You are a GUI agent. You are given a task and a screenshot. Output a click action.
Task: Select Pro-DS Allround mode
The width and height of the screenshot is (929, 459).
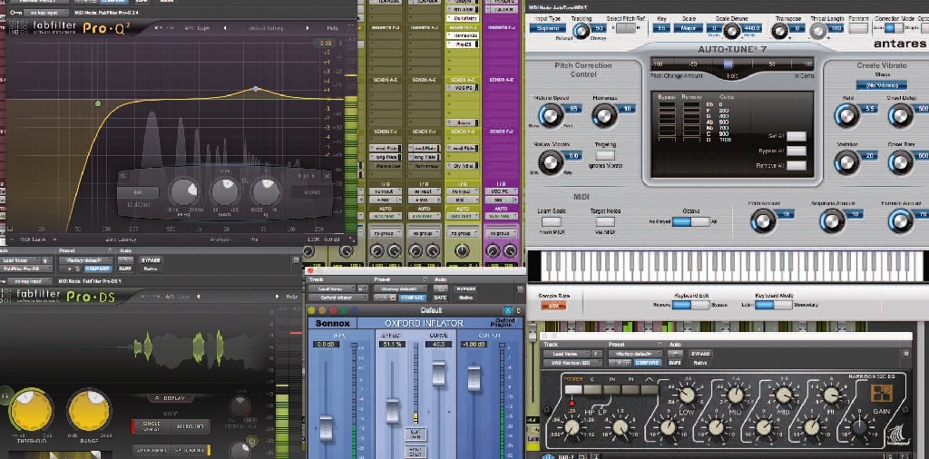pyautogui.click(x=190, y=425)
